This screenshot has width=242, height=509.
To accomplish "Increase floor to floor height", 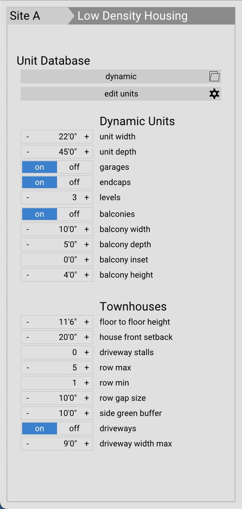I will coord(86,322).
